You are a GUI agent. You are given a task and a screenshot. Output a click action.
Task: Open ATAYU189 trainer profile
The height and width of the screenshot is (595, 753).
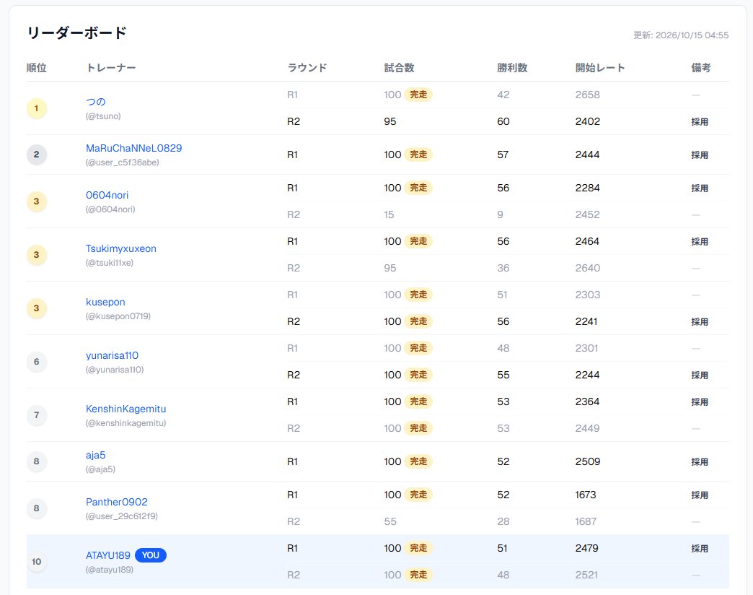(108, 555)
